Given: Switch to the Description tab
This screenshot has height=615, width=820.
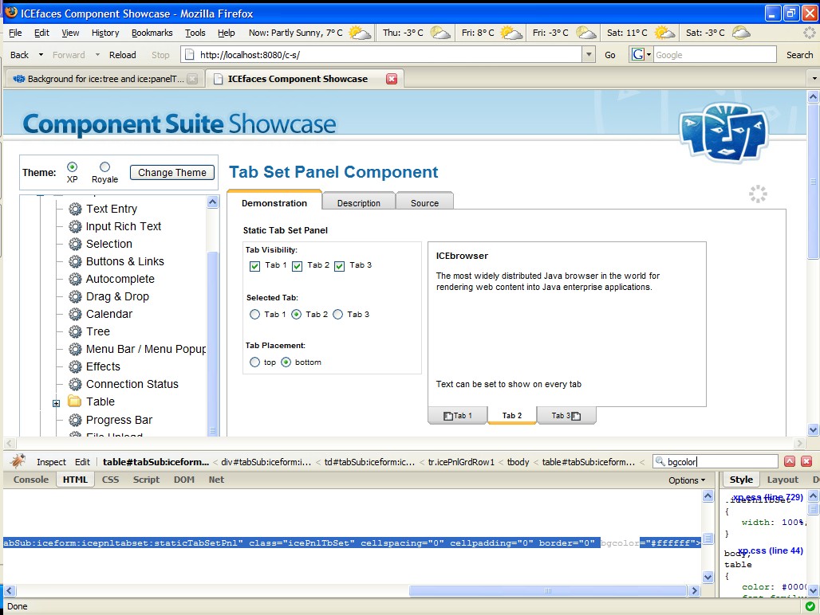Looking at the screenshot, I should [x=359, y=202].
